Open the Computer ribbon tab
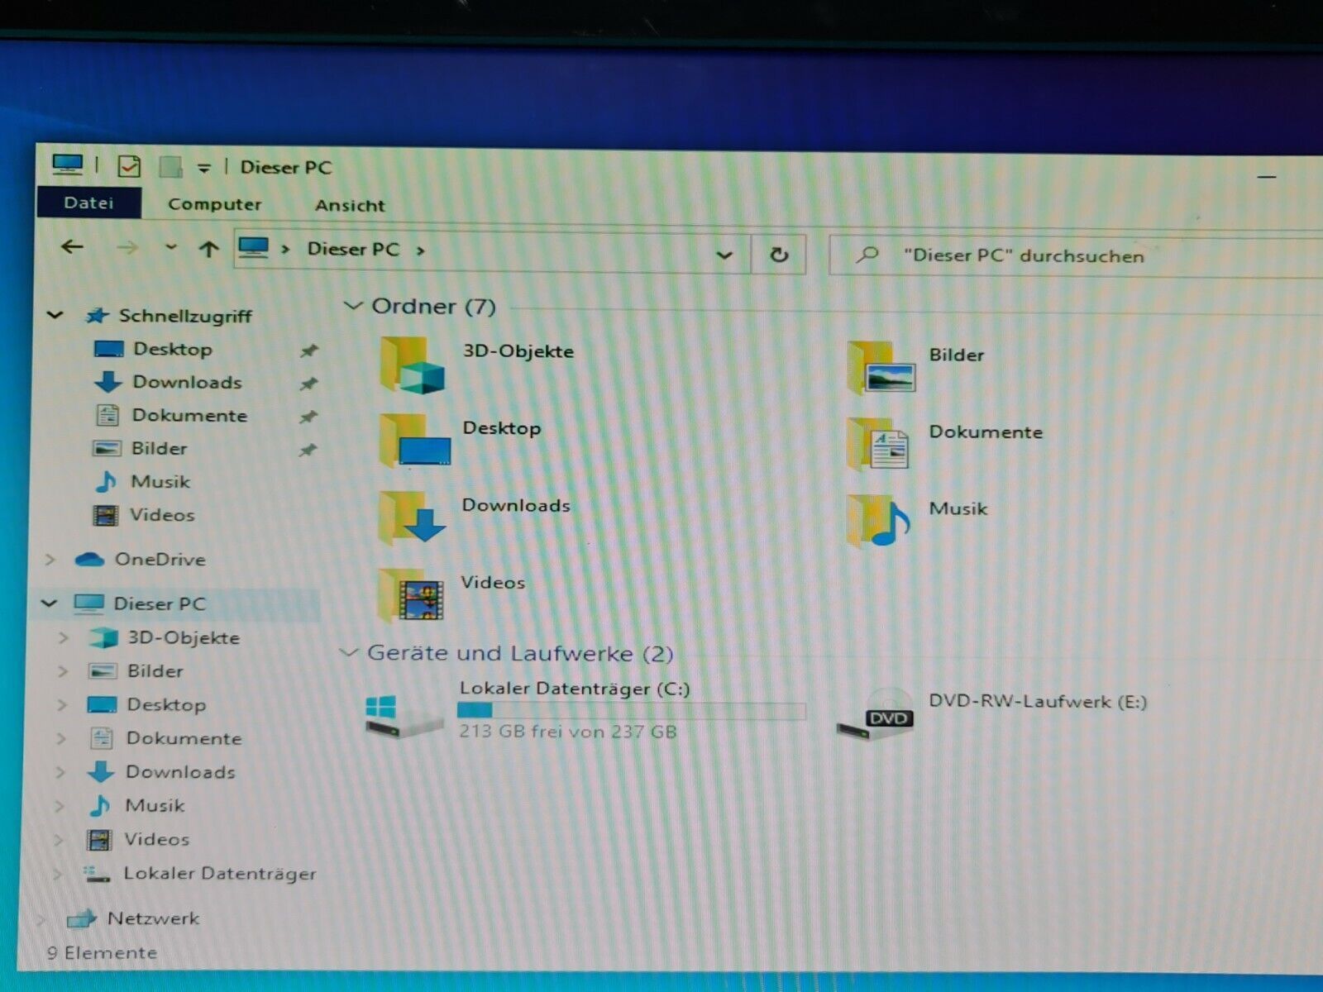The image size is (1323, 992). click(x=214, y=204)
